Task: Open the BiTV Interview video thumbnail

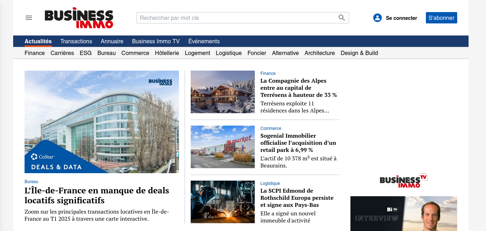Action: click(404, 214)
